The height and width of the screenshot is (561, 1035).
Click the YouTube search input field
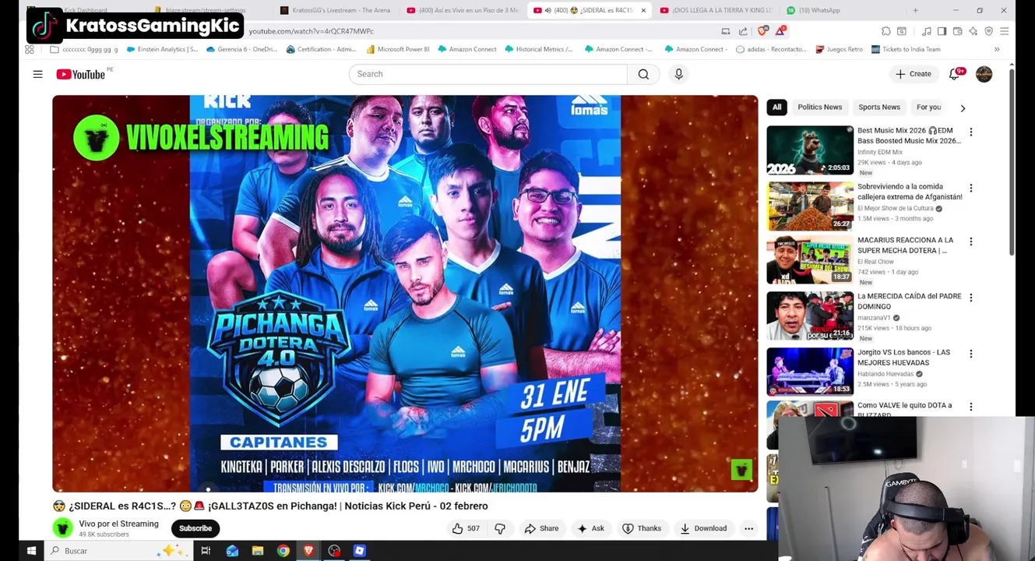tap(488, 74)
